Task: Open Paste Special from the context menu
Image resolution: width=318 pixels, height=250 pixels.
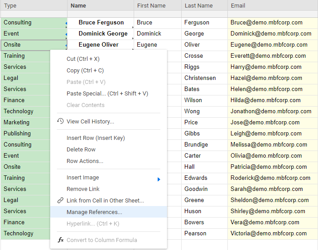Action: point(107,94)
